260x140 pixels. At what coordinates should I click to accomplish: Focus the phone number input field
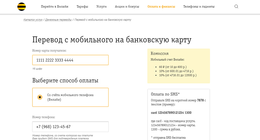click(71, 126)
